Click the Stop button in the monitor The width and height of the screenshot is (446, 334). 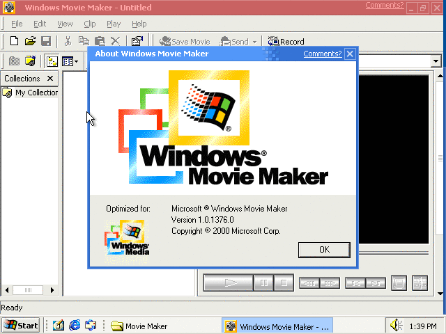284,283
